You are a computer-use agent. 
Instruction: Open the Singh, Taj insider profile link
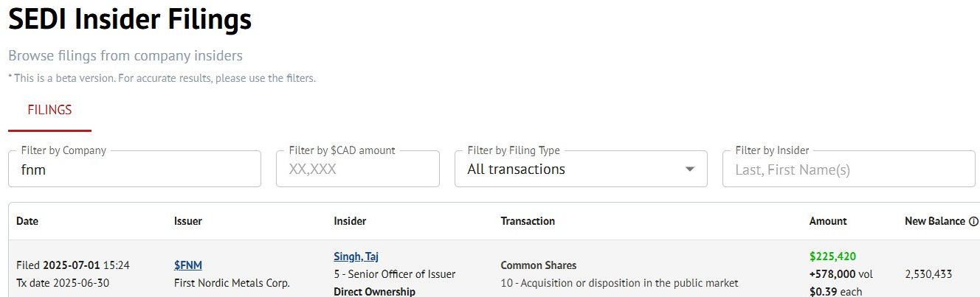pos(356,256)
